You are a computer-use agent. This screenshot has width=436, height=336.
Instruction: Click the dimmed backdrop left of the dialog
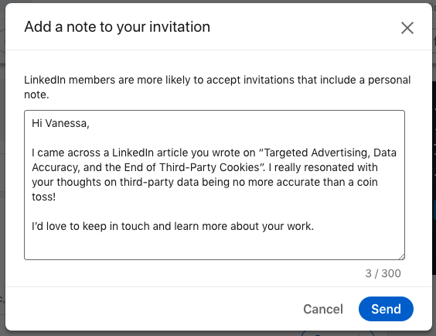[x=2, y=167]
